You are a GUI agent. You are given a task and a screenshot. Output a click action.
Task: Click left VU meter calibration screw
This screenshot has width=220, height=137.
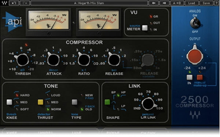pos(49,33)
